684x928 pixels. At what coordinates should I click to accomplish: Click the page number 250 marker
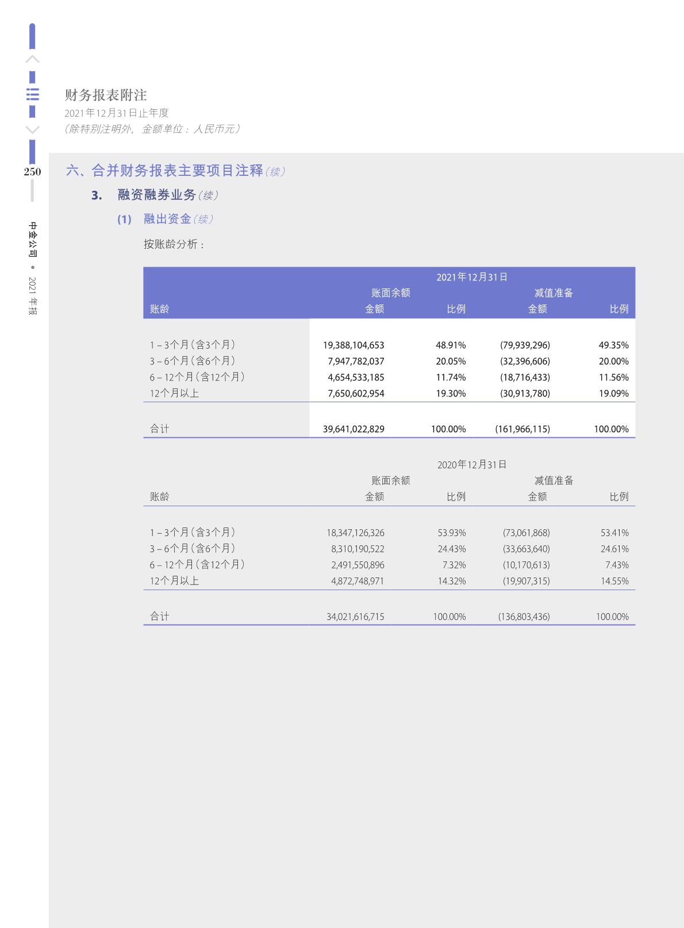pyautogui.click(x=32, y=171)
